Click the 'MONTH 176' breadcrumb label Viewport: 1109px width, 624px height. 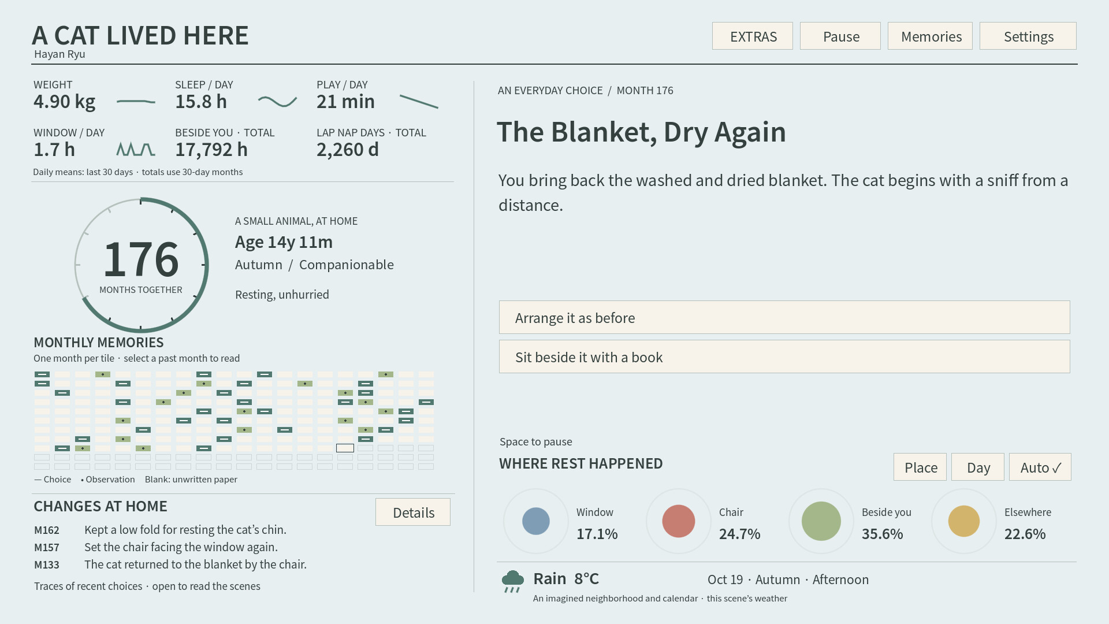pyautogui.click(x=645, y=91)
